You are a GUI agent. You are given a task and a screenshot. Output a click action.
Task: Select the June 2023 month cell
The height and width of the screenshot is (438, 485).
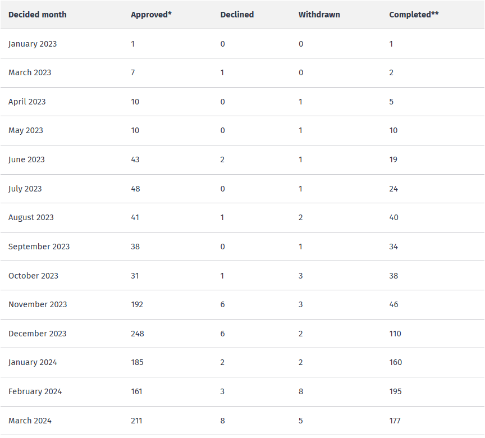tap(26, 159)
